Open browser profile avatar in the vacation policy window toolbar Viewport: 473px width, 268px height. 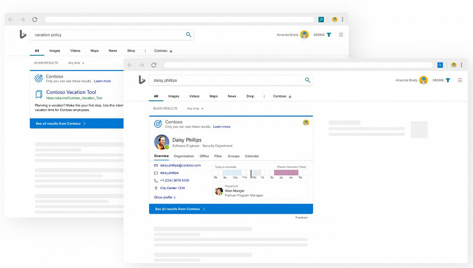coord(335,19)
